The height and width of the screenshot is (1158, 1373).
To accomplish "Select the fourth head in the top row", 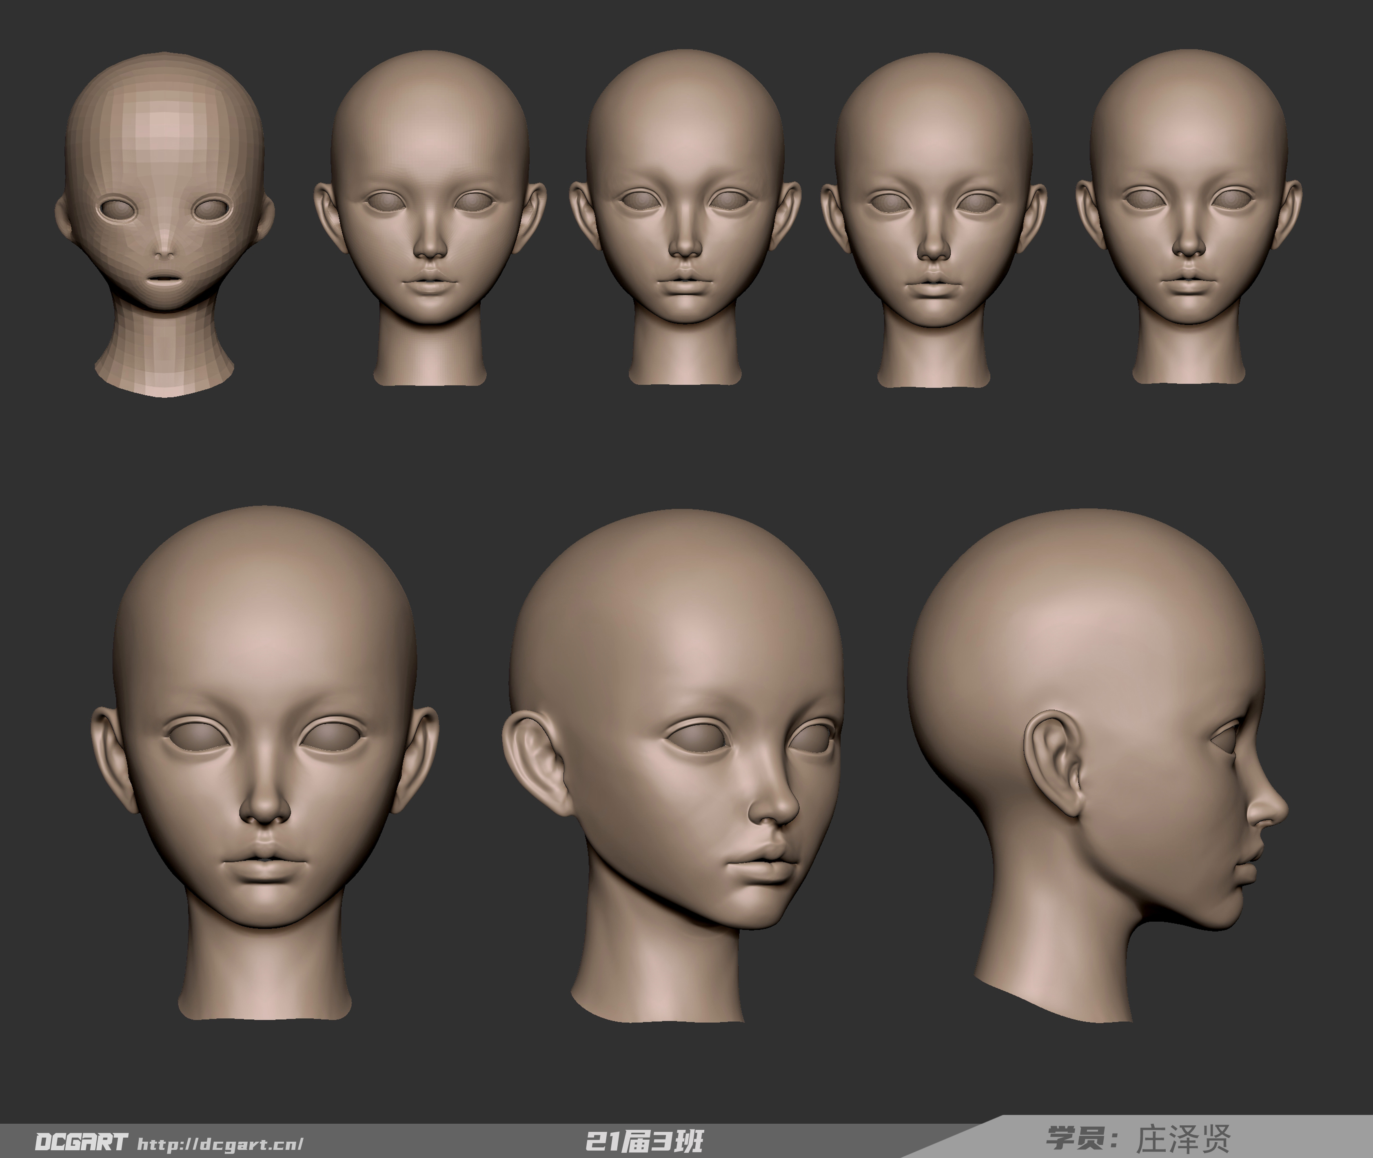I will 934,220.
